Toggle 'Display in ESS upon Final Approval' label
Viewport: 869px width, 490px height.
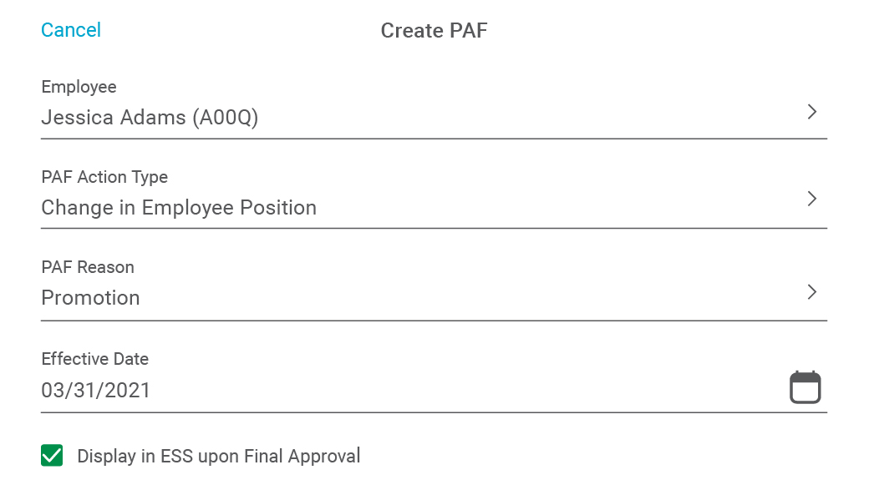218,457
